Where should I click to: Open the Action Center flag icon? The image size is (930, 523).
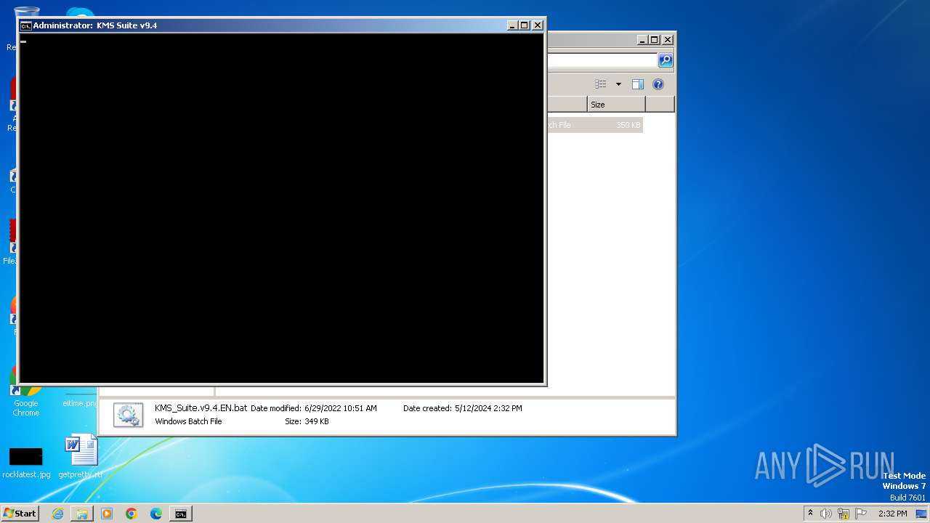coord(861,514)
